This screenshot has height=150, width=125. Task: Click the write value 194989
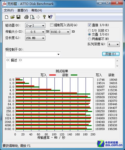[100, 118]
